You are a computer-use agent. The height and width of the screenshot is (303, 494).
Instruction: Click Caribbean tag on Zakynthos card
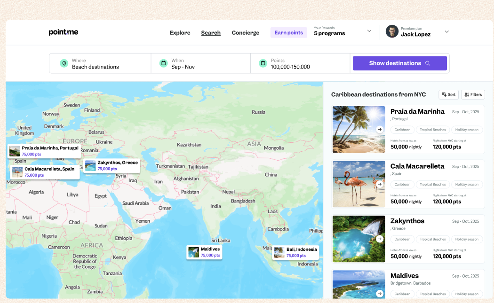pos(402,239)
